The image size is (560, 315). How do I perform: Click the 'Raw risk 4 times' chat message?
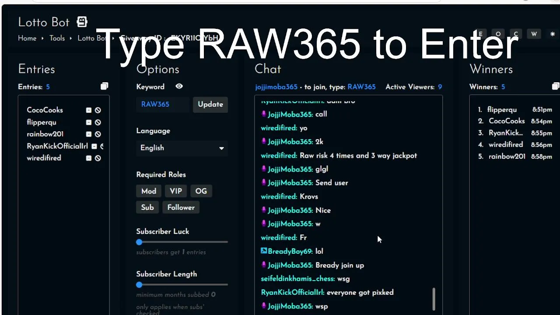click(x=358, y=156)
